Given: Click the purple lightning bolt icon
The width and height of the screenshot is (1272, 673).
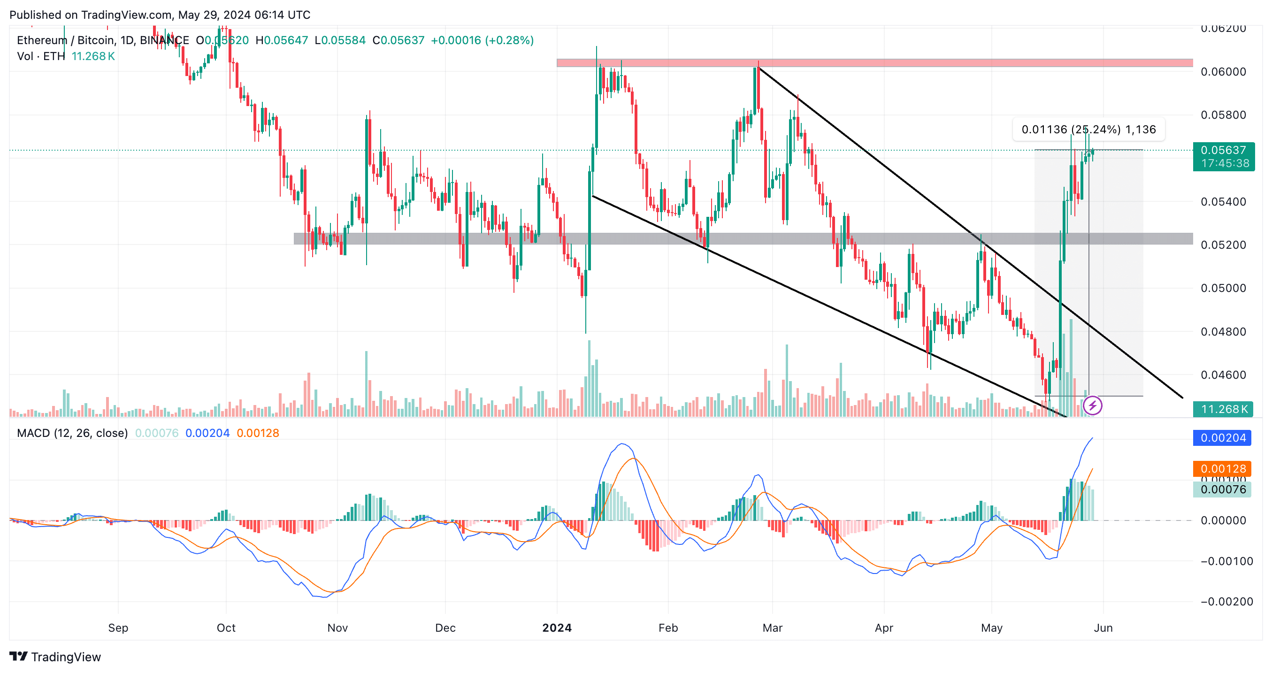Looking at the screenshot, I should tap(1092, 406).
